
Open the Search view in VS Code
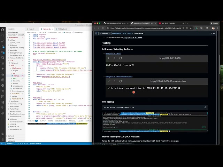click(x=3, y=35)
